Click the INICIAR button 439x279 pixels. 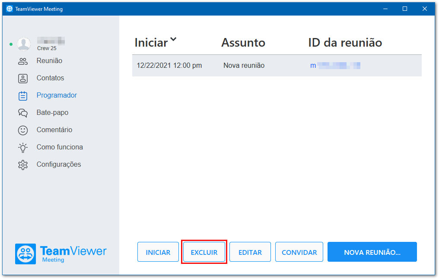pyautogui.click(x=158, y=252)
